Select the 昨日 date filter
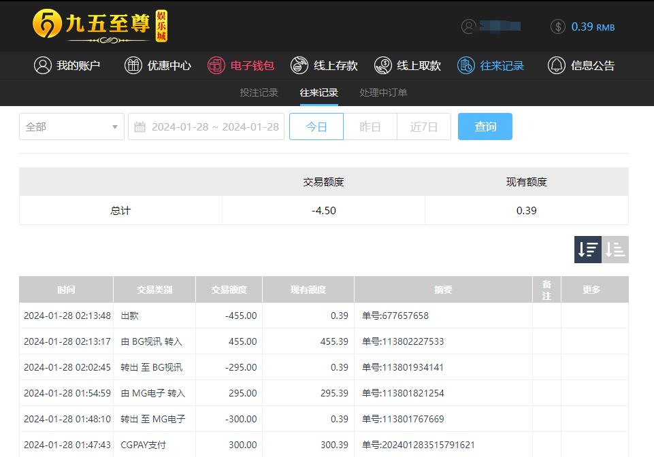Screen dimensions: 654x457 [x=370, y=126]
